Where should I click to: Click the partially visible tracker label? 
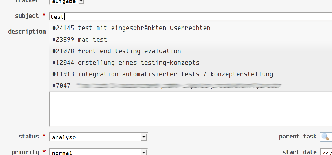(x=26, y=1)
